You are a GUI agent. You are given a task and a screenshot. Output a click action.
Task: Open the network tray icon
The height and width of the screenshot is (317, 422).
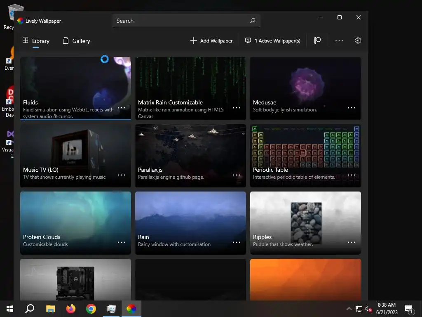click(x=359, y=309)
